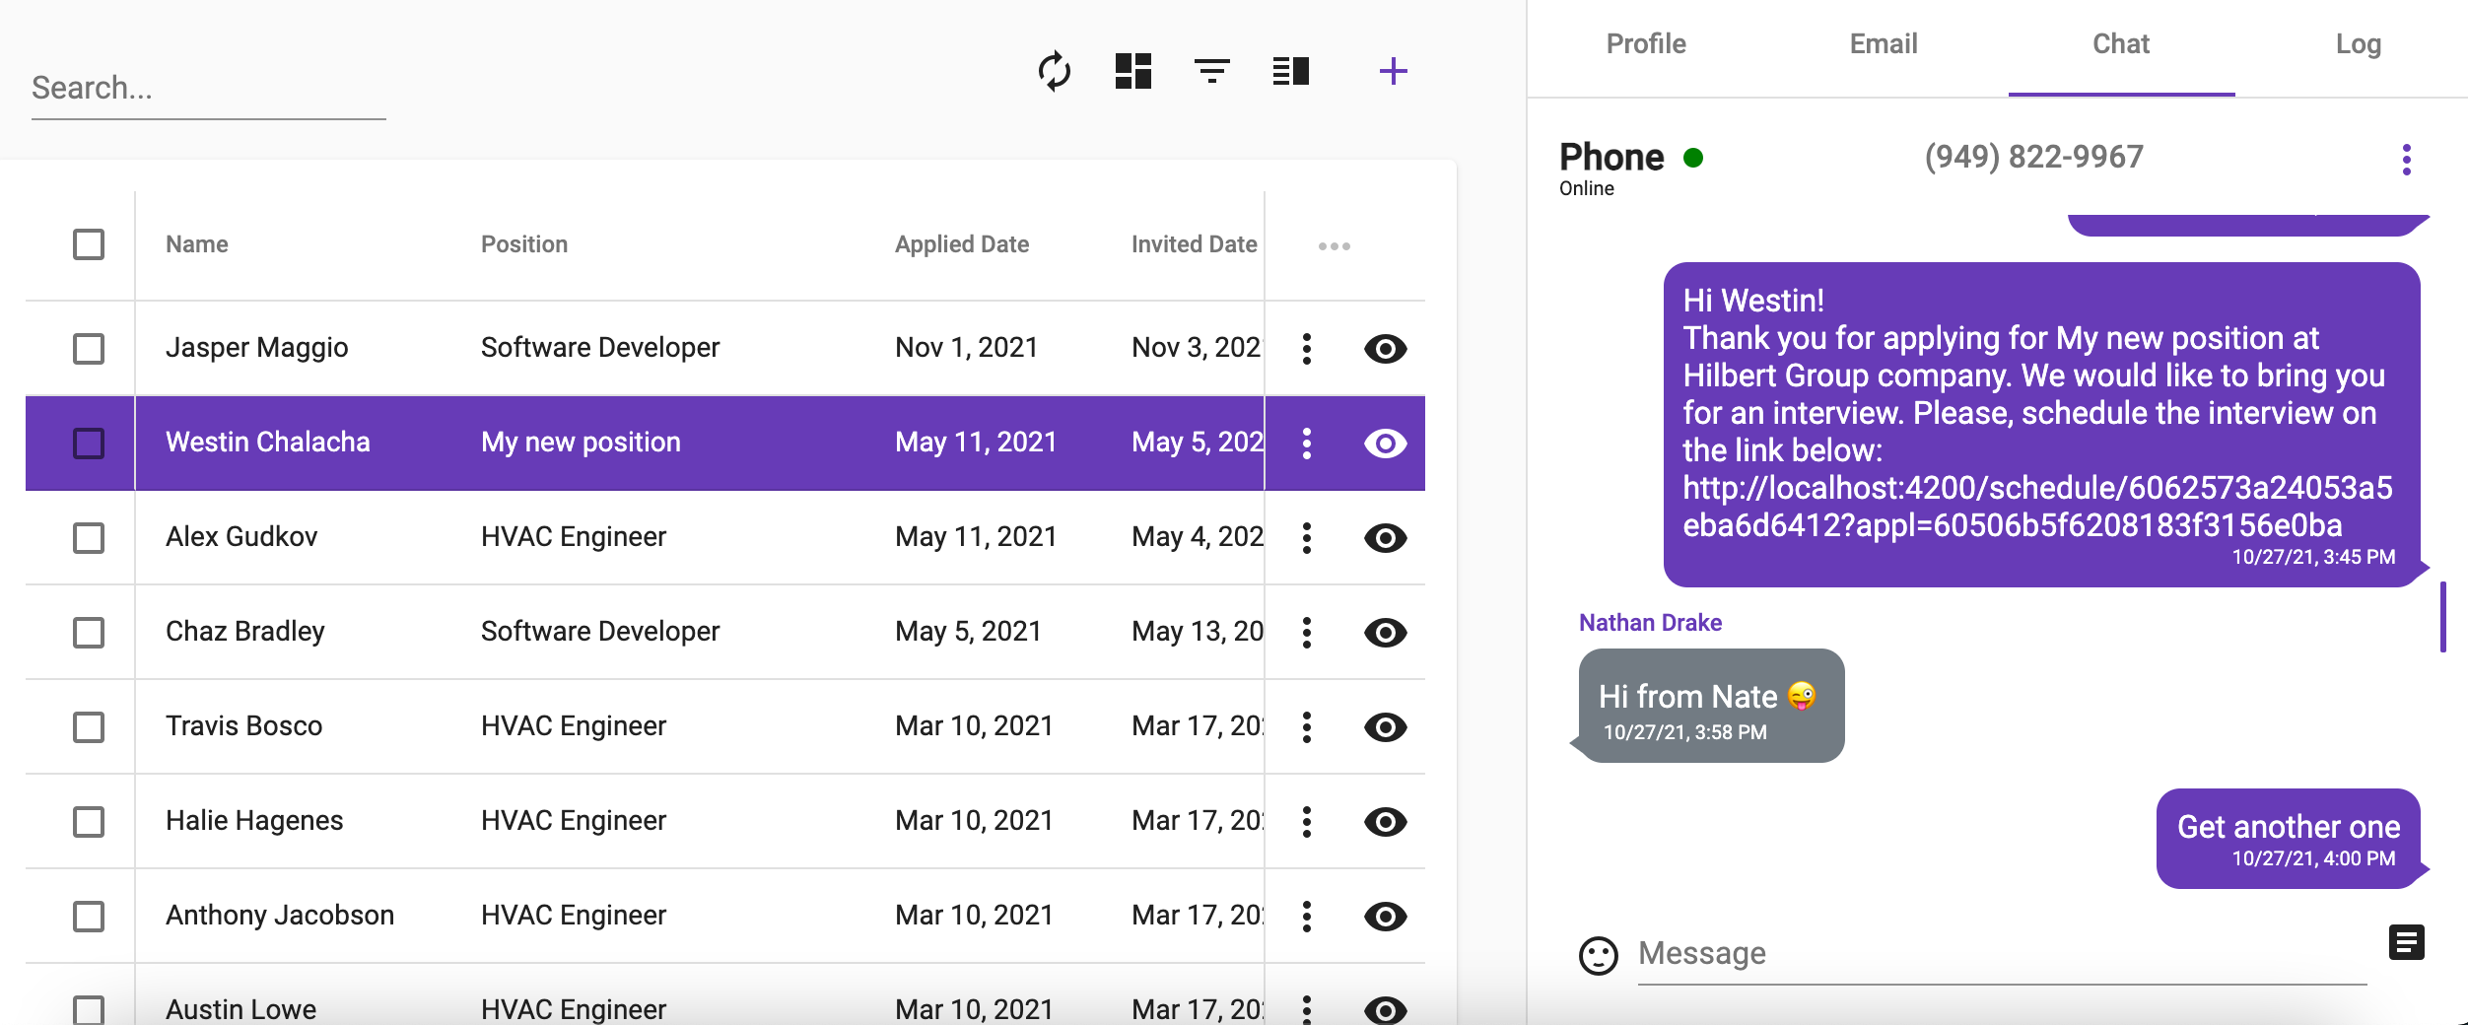The image size is (2468, 1025).
Task: Toggle the split panel view icon
Action: (1290, 71)
